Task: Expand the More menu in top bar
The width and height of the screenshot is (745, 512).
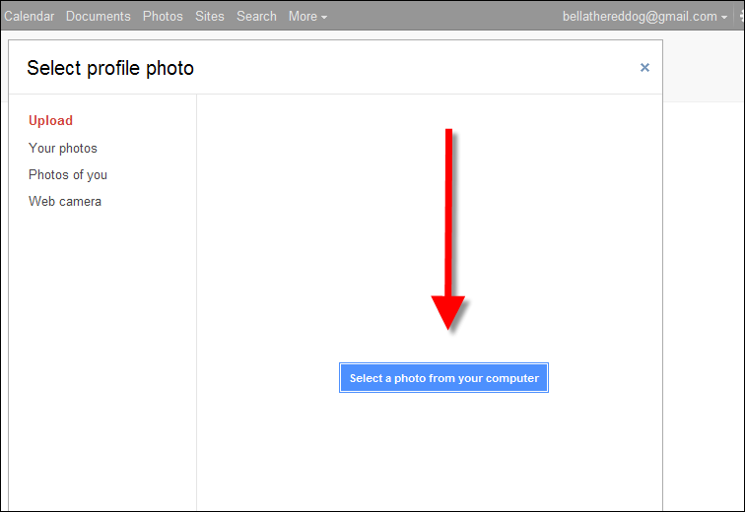Action: pos(306,17)
